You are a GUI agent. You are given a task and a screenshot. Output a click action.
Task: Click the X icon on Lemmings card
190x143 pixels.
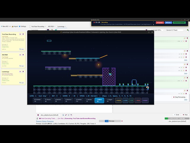[20, 71]
